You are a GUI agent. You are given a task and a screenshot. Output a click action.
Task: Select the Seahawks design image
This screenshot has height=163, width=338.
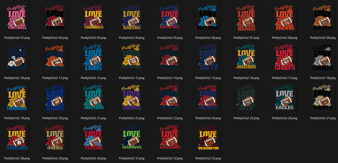[132, 138]
